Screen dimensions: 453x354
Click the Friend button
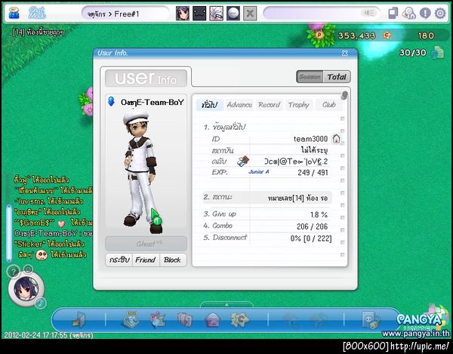point(146,260)
